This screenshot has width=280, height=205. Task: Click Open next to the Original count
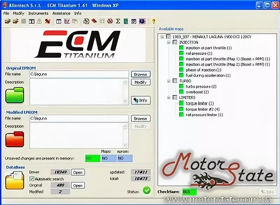pos(78,185)
